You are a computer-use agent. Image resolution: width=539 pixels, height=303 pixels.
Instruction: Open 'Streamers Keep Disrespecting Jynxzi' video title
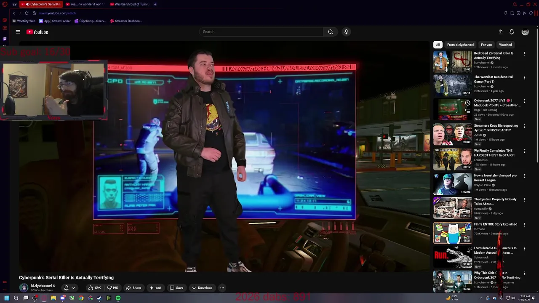(496, 128)
